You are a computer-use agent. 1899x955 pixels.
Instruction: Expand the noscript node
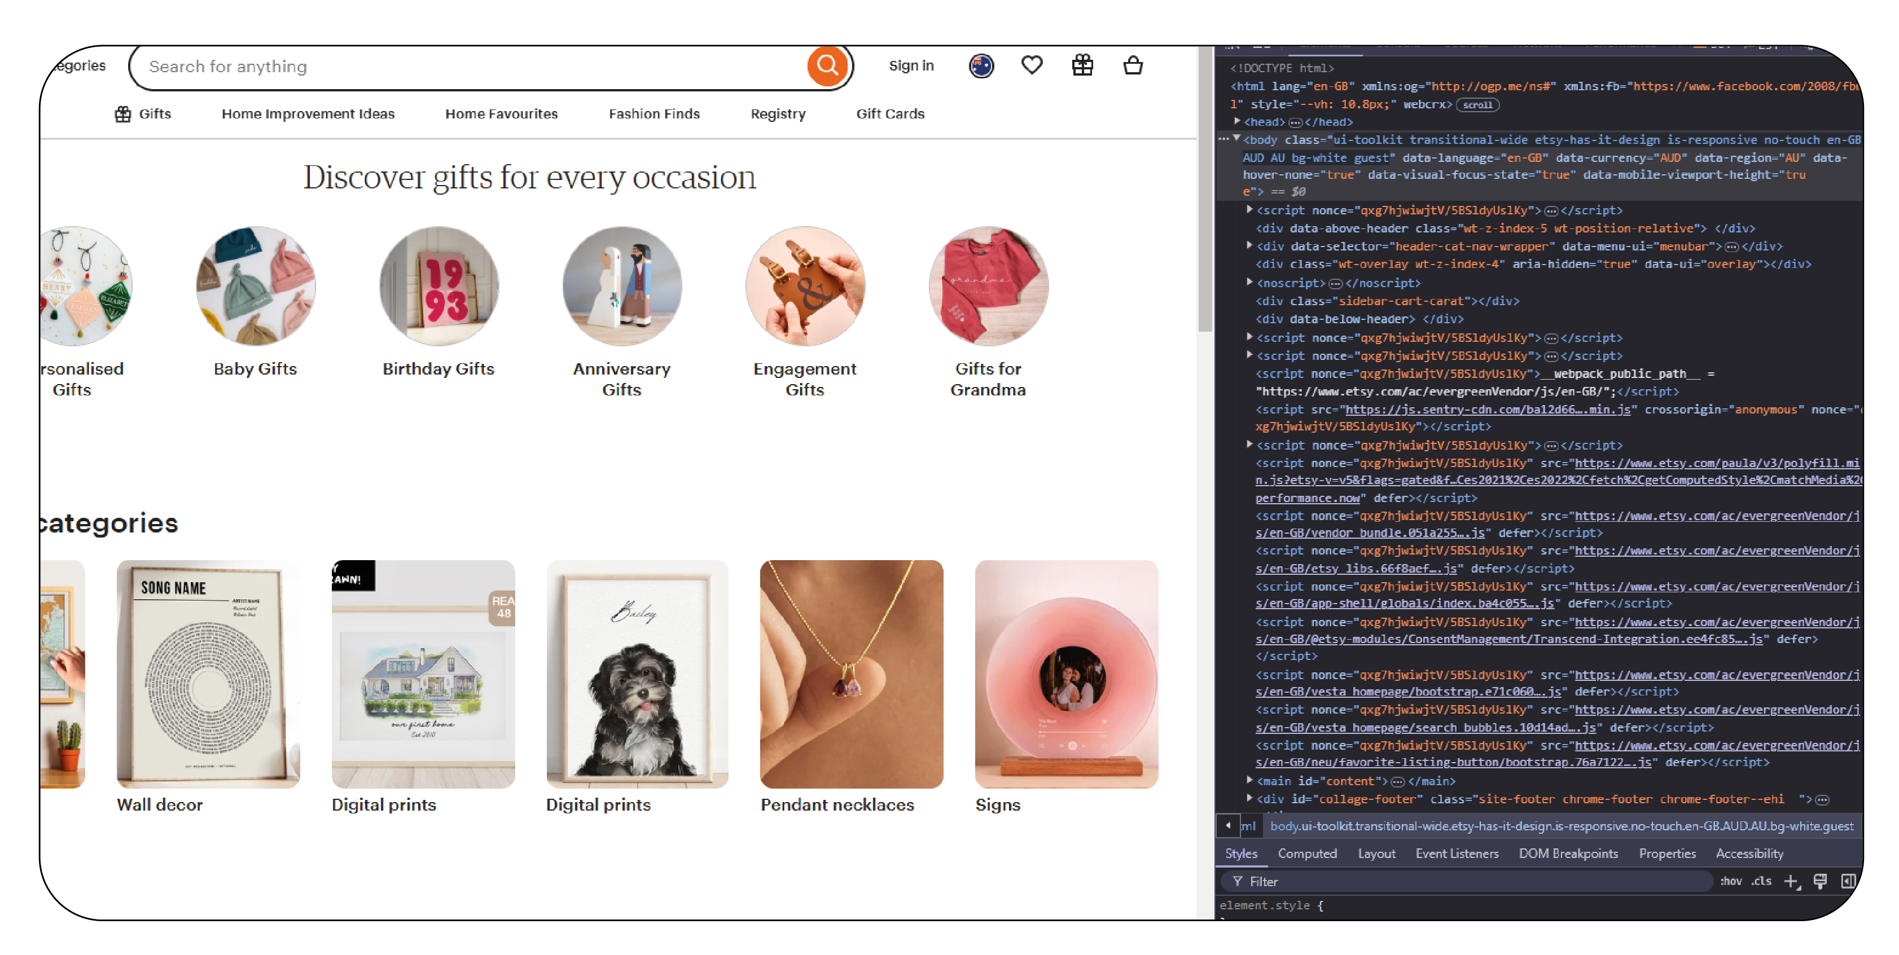point(1249,282)
